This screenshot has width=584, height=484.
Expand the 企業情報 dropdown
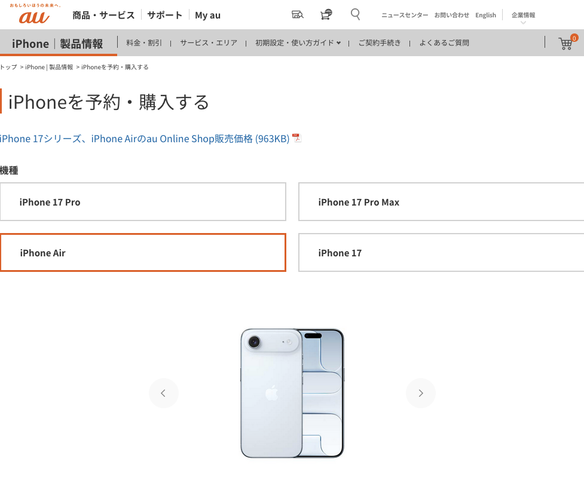[523, 17]
